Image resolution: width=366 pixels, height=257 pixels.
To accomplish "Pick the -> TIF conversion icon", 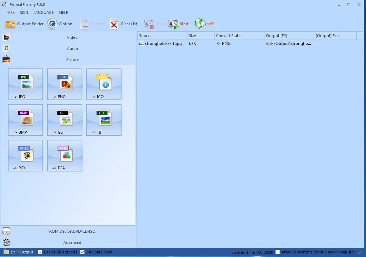I will (x=104, y=120).
